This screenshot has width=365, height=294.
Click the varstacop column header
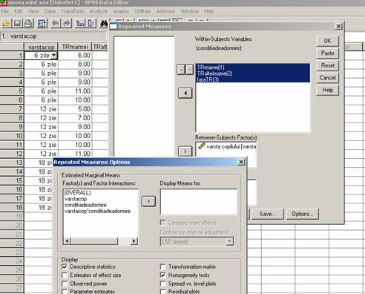click(x=41, y=47)
